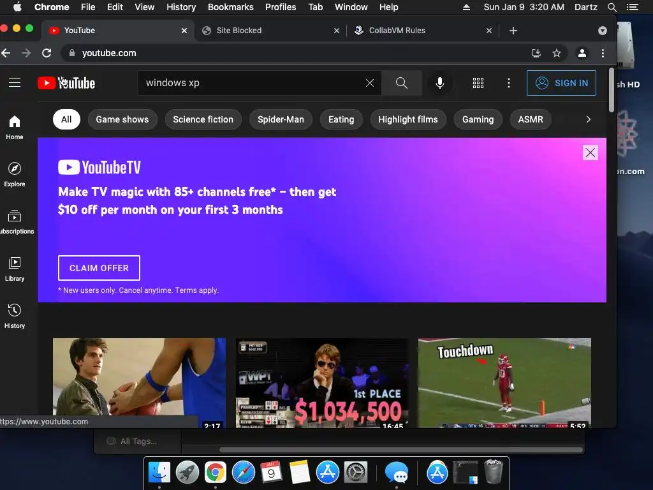Open the YouTube hamburger guide menu
Screen dimensions: 653x490
[15, 83]
